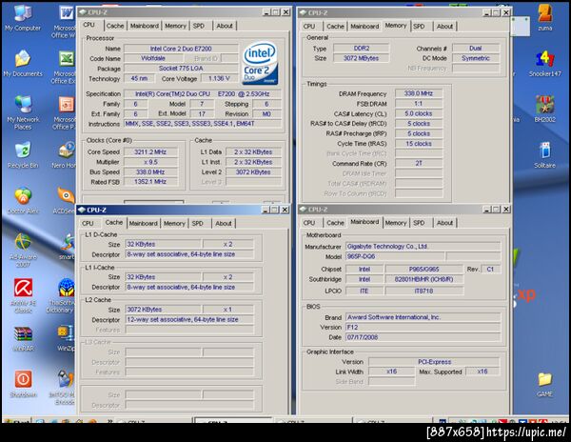Open the My Computer desktop icon
Image resolution: width=571 pixels, height=442 pixels.
[22, 13]
